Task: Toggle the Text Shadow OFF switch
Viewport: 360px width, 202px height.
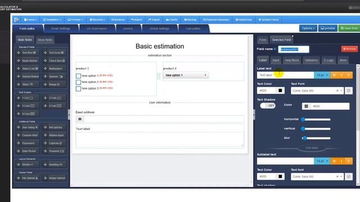Action: 268,105
